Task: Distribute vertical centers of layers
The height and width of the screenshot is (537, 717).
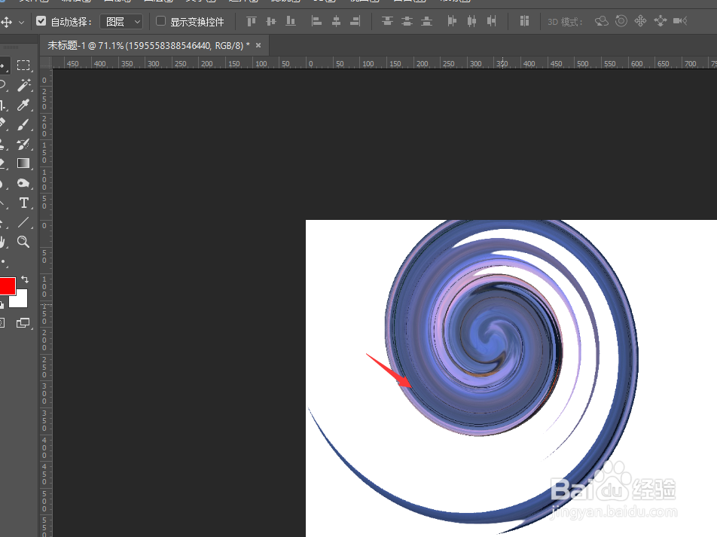Action: [x=407, y=21]
